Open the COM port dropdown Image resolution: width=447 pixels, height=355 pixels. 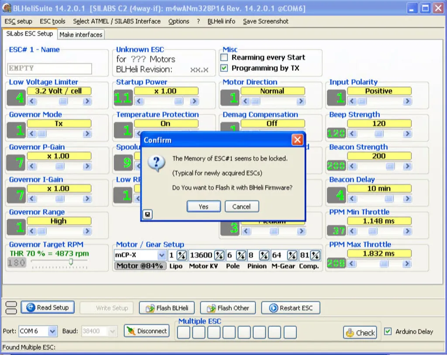pyautogui.click(x=52, y=331)
